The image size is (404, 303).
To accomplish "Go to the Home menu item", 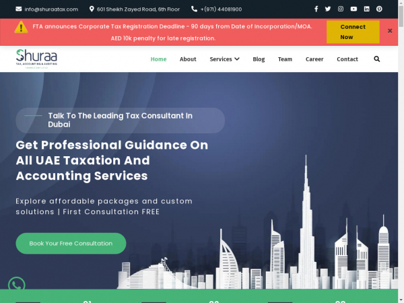I will (x=158, y=59).
